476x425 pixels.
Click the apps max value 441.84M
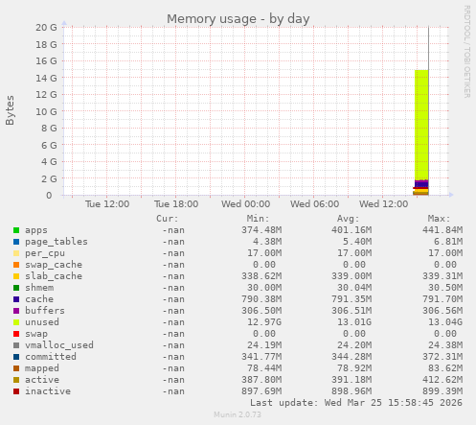tap(442, 230)
